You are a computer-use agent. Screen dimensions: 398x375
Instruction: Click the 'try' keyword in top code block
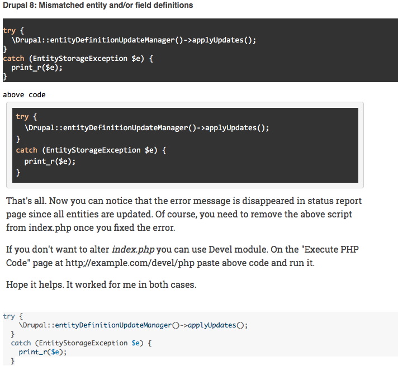[10, 31]
